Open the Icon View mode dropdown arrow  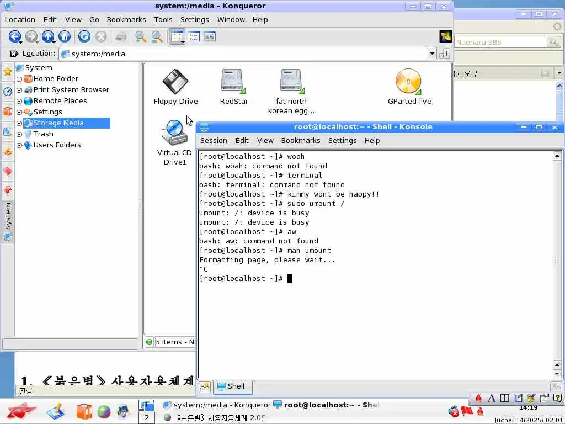pyautogui.click(x=183, y=42)
